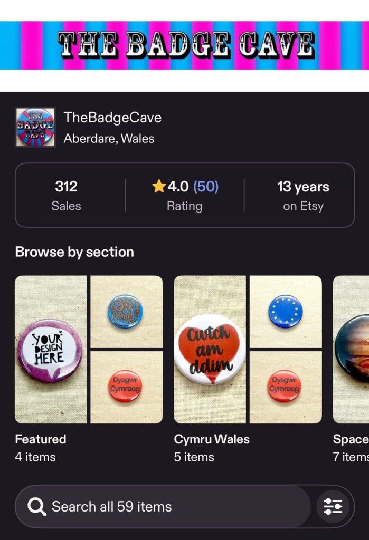Tap the EU flag stars badge

point(285,311)
